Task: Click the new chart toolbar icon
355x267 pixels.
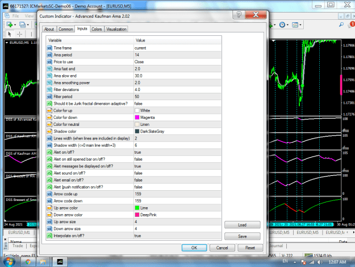Action: click(9, 24)
